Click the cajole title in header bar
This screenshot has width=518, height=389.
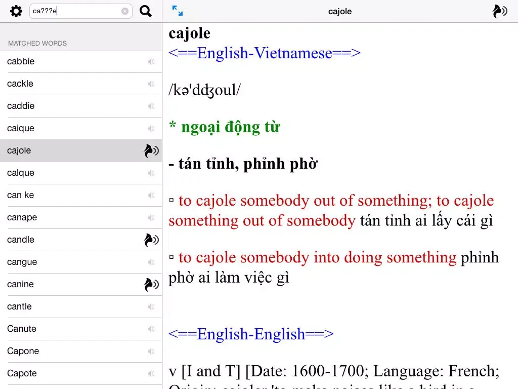coord(340,12)
